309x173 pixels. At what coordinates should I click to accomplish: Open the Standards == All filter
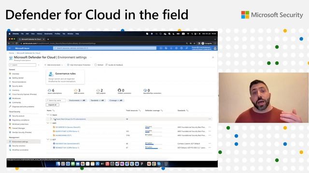[98, 100]
